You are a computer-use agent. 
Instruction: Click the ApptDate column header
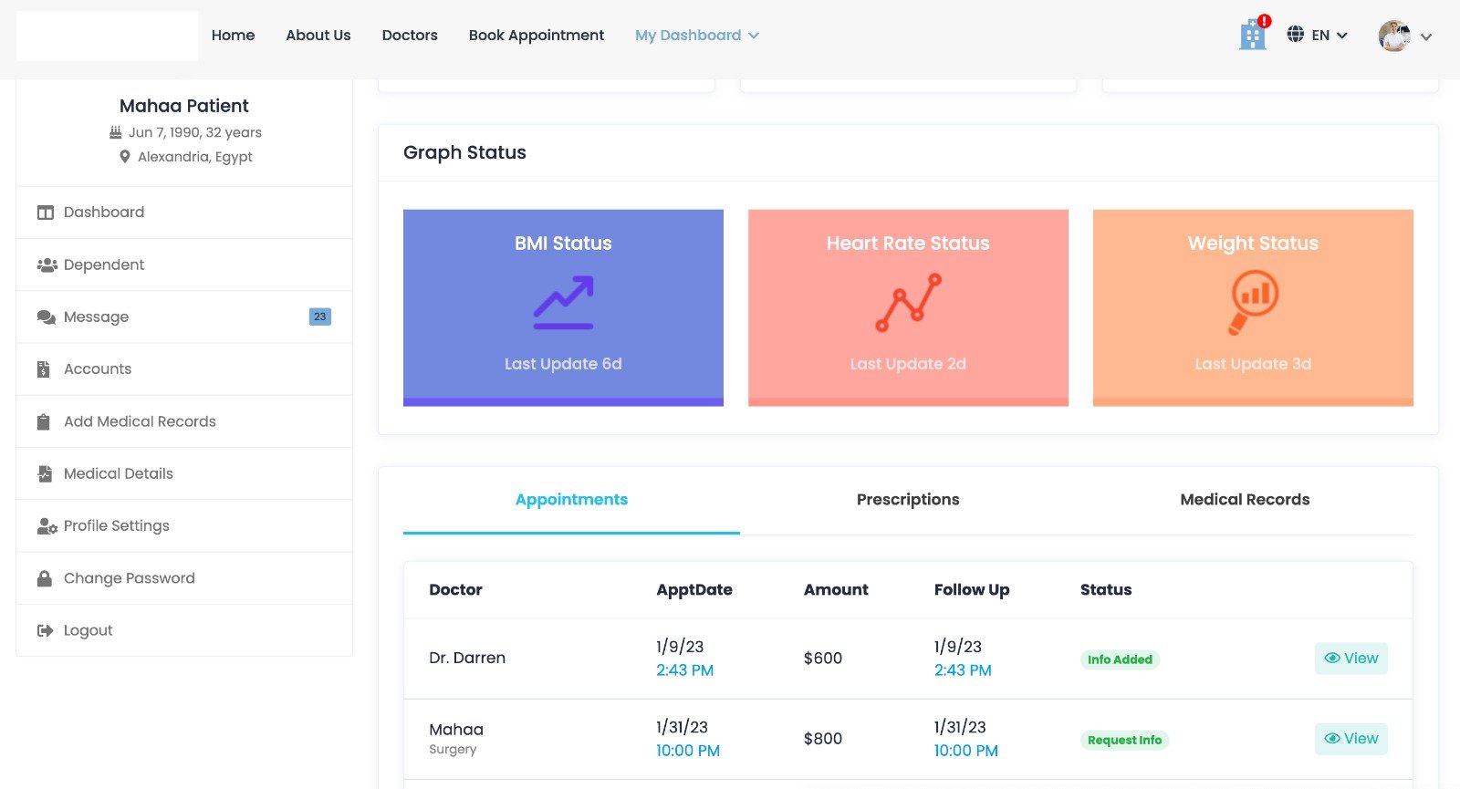pos(694,589)
